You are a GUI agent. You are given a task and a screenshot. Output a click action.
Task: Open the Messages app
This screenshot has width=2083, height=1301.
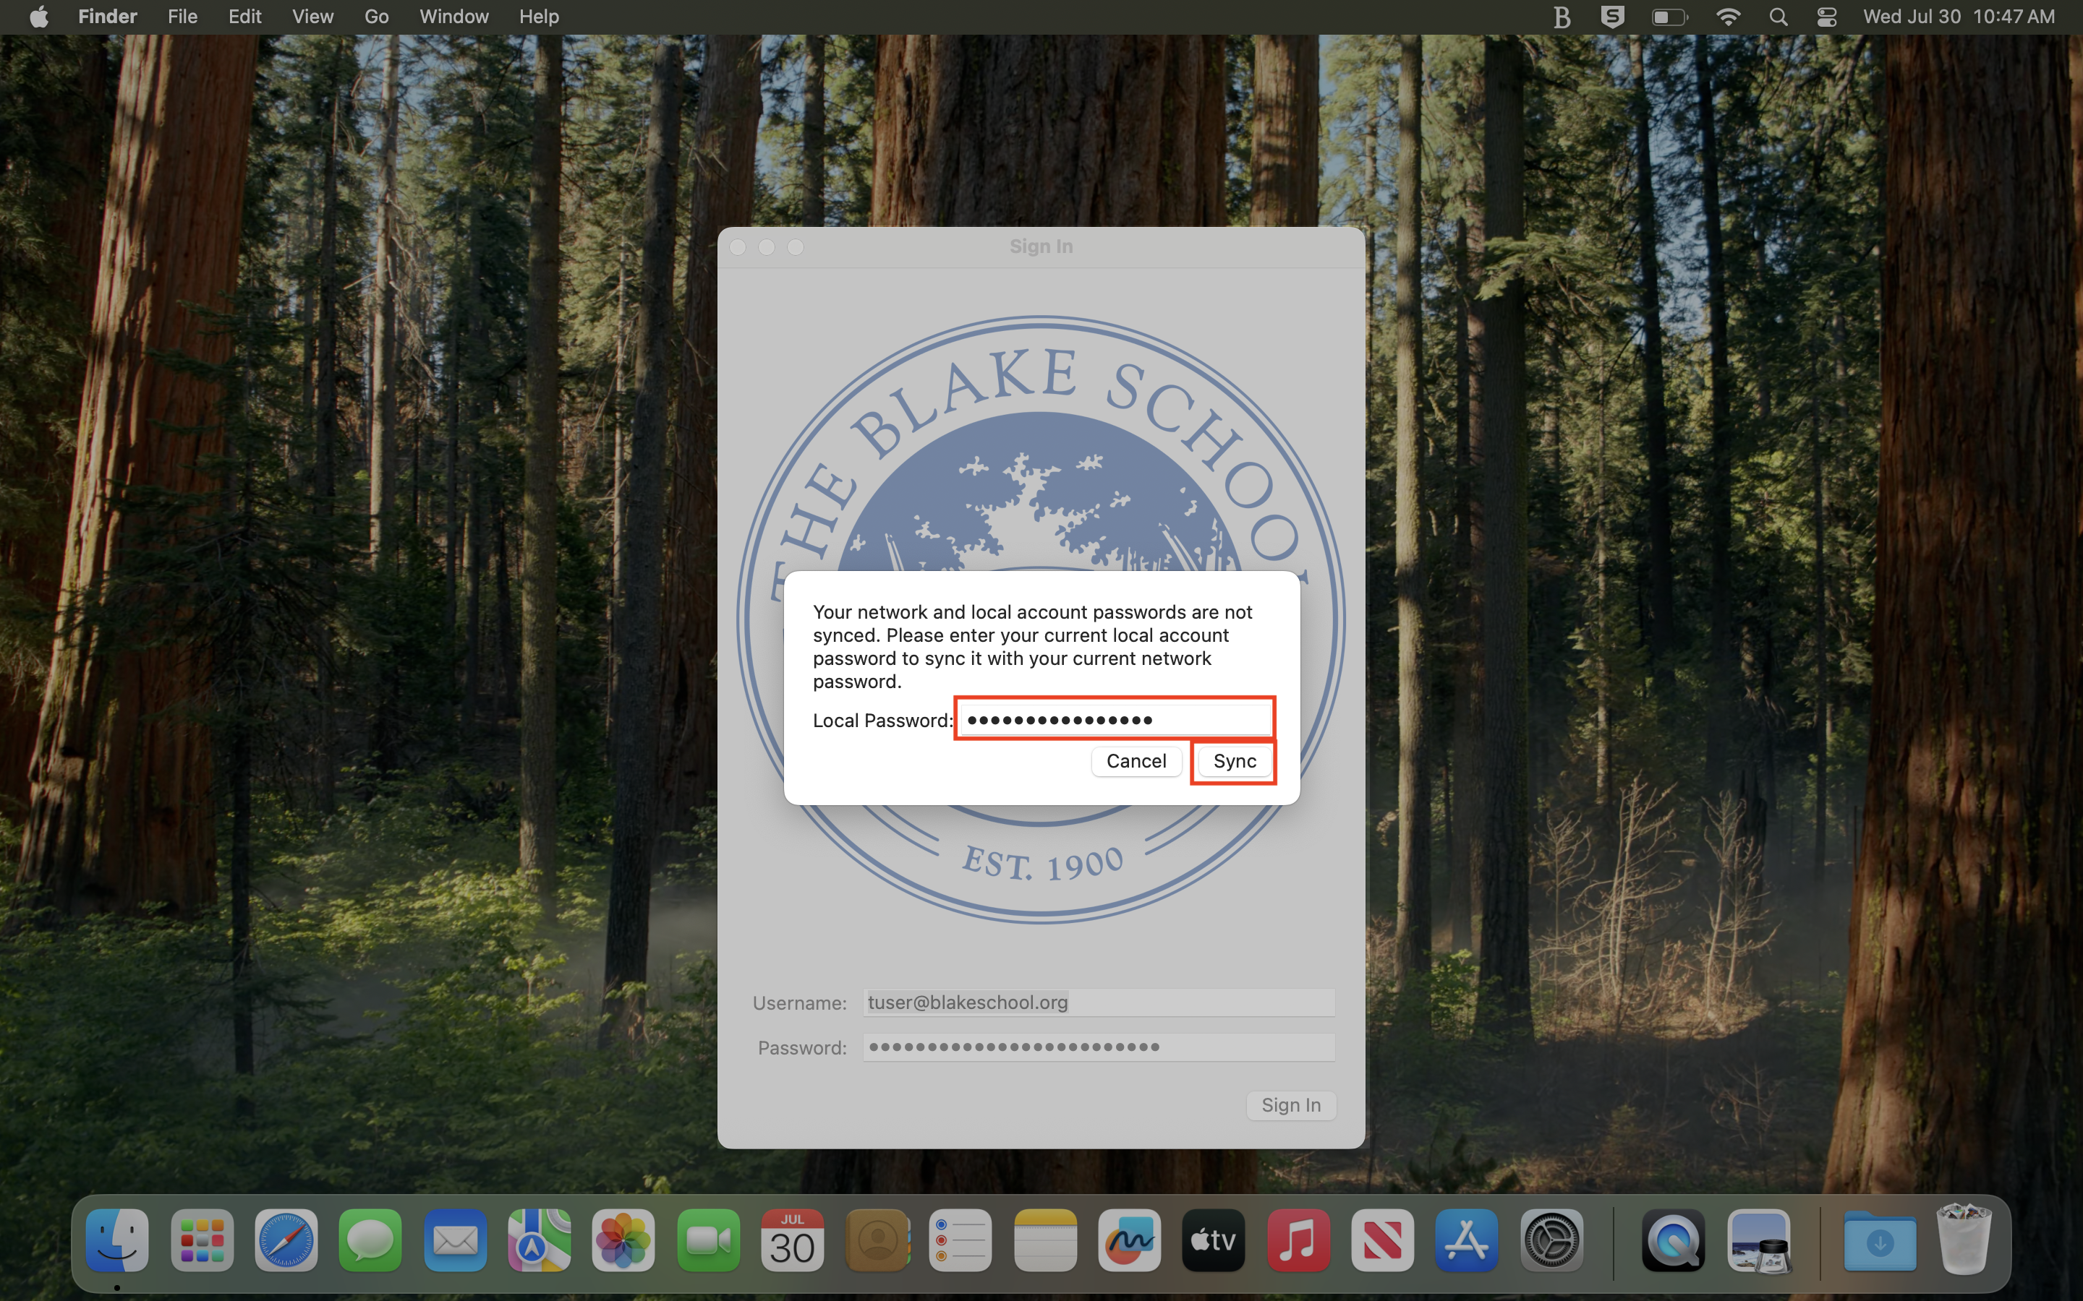click(371, 1240)
